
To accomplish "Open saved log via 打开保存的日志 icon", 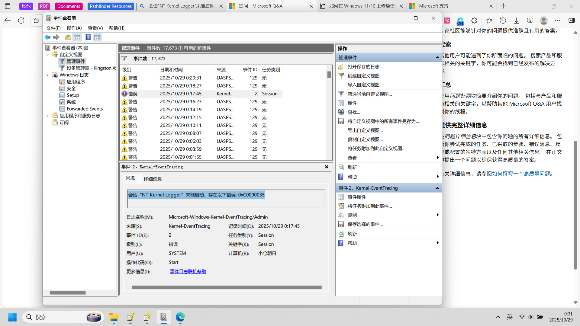I will point(341,67).
